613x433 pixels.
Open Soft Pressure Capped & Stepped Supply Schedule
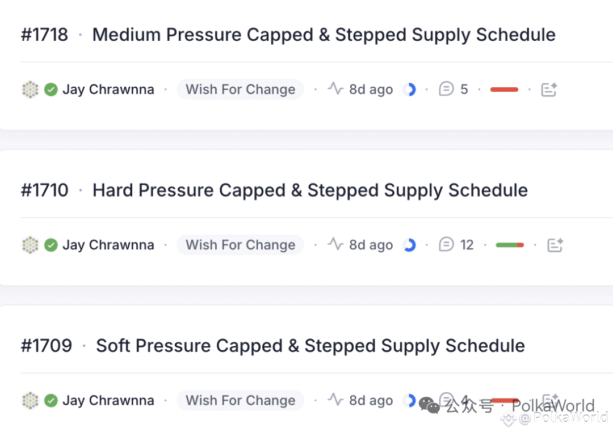(310, 346)
